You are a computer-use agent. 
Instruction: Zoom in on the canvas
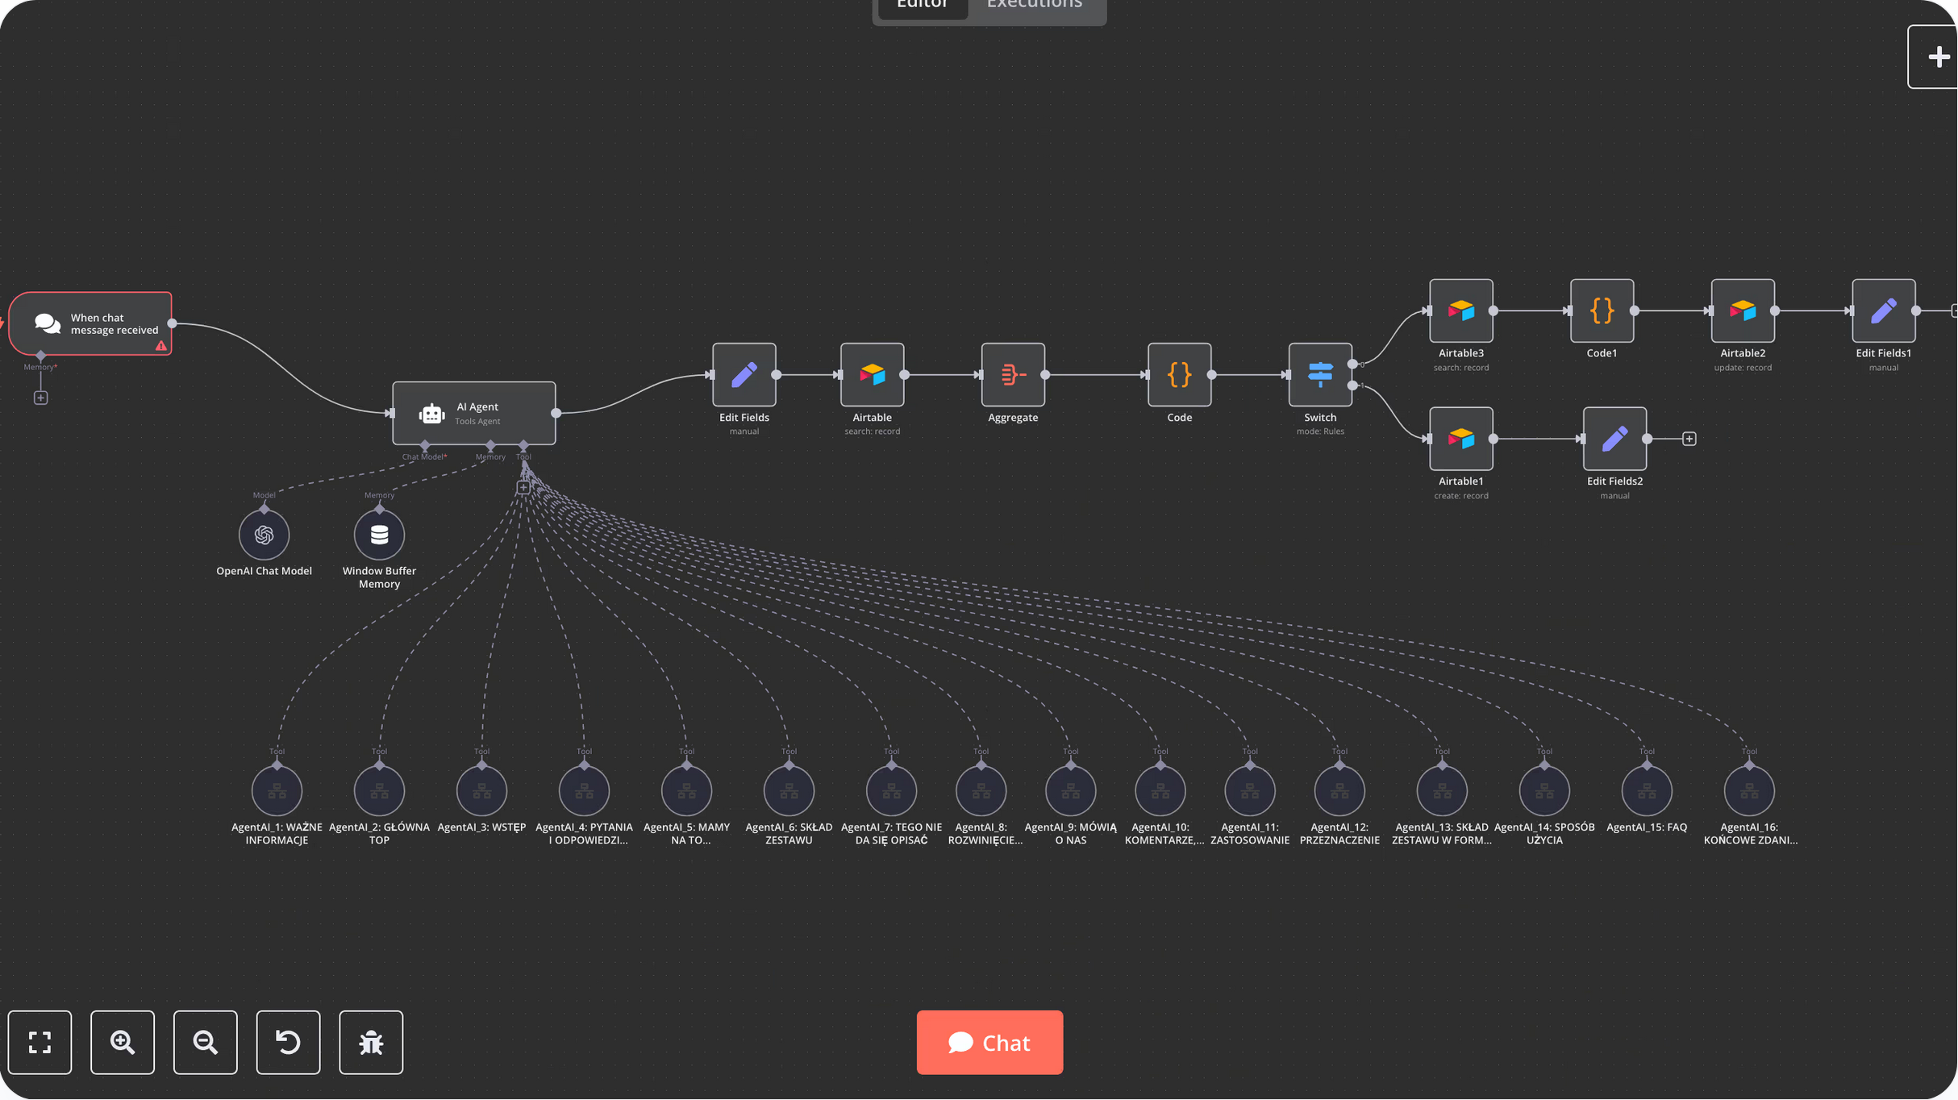123,1043
